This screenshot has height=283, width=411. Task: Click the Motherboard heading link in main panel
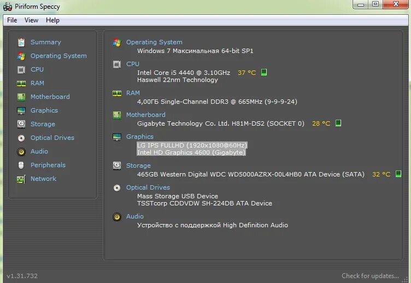click(146, 115)
